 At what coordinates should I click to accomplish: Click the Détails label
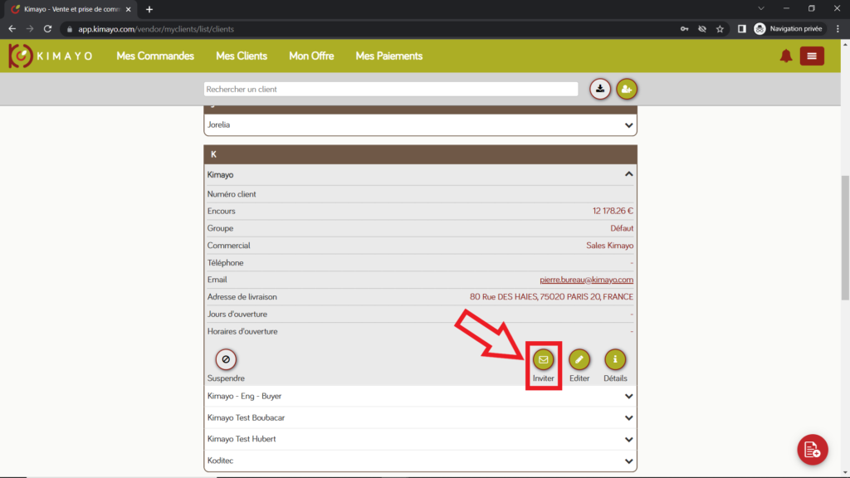615,378
